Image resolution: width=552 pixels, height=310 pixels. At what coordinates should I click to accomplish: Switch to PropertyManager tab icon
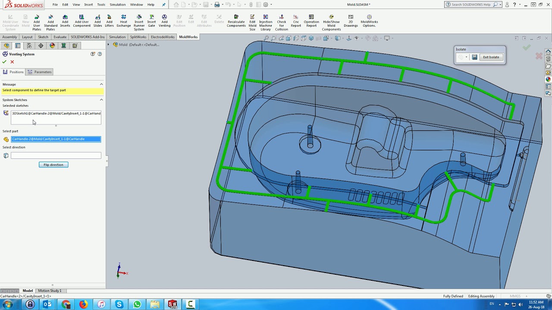coord(18,46)
